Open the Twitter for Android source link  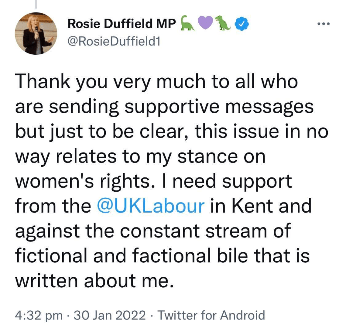pyautogui.click(x=212, y=316)
